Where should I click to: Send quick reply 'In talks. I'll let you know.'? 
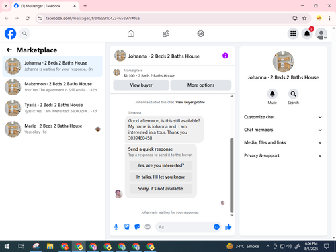coord(161,177)
